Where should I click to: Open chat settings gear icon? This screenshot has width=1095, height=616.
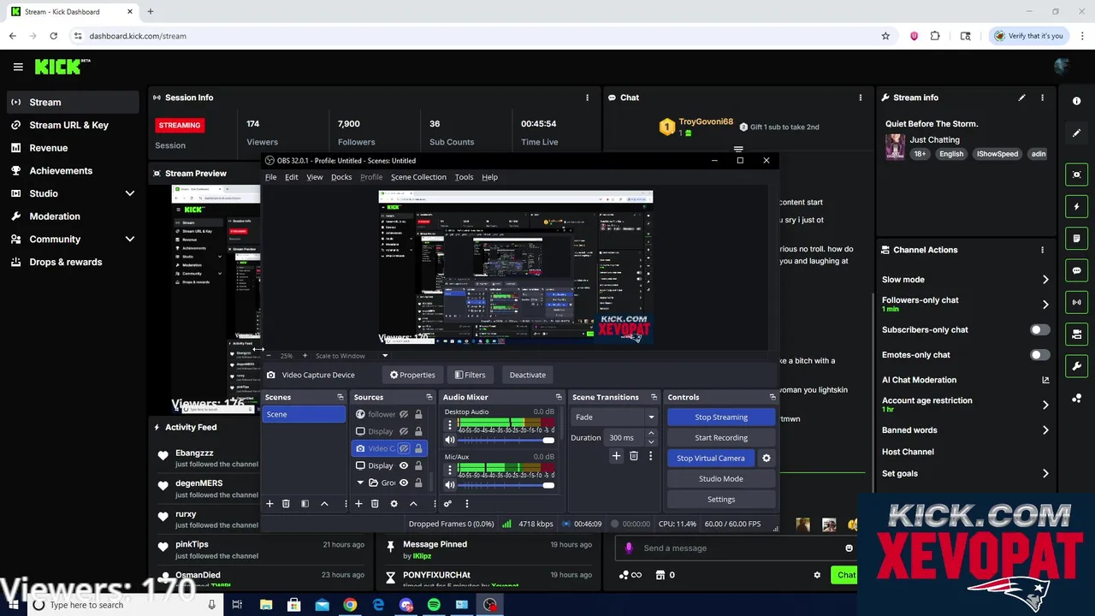(x=817, y=575)
